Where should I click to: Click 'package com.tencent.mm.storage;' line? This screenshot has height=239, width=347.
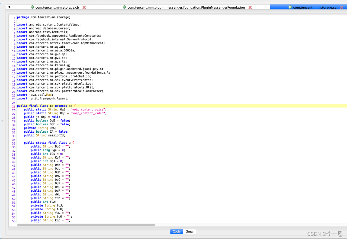pos(44,17)
